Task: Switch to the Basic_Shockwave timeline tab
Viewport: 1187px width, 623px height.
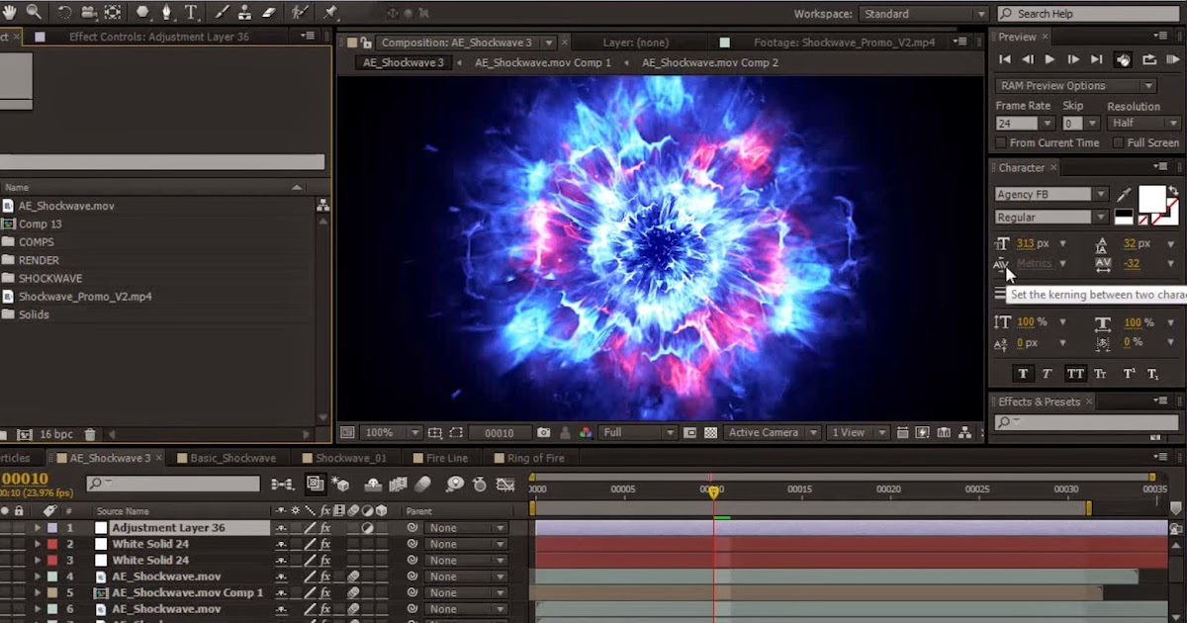Action: [x=232, y=458]
